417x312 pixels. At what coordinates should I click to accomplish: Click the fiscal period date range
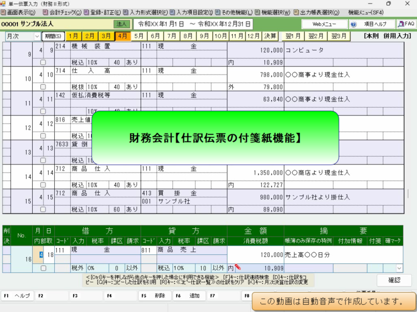point(194,24)
